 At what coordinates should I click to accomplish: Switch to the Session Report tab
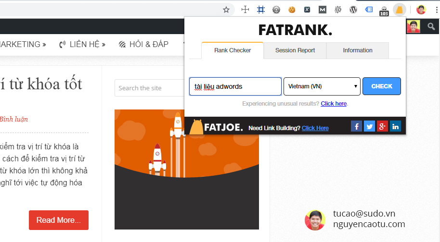point(295,50)
